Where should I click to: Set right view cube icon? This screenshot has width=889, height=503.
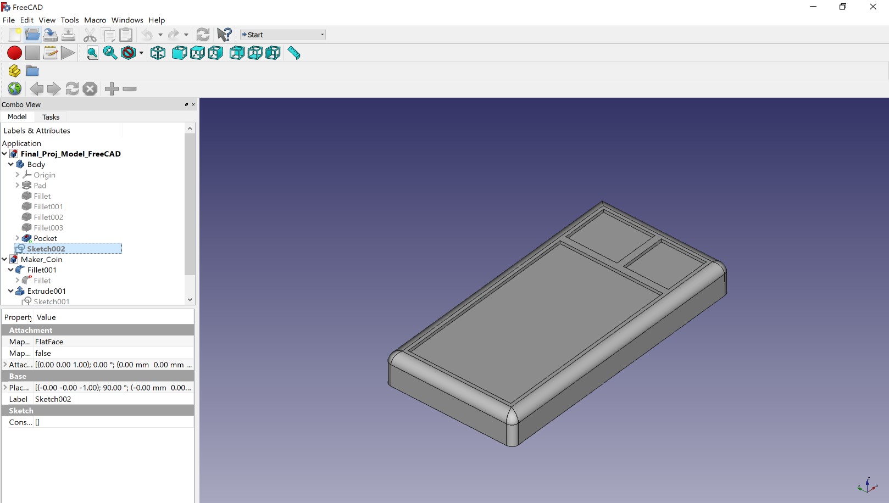click(x=216, y=53)
